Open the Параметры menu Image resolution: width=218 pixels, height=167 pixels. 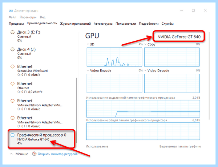pyautogui.click(x=28, y=17)
